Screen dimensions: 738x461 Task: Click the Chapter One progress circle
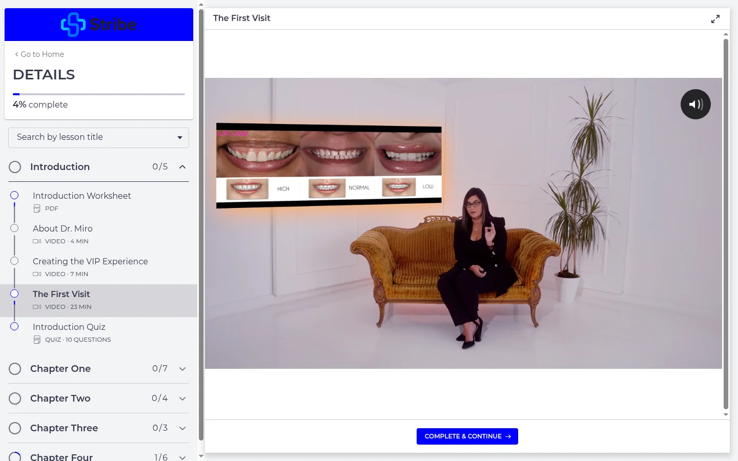[15, 369]
